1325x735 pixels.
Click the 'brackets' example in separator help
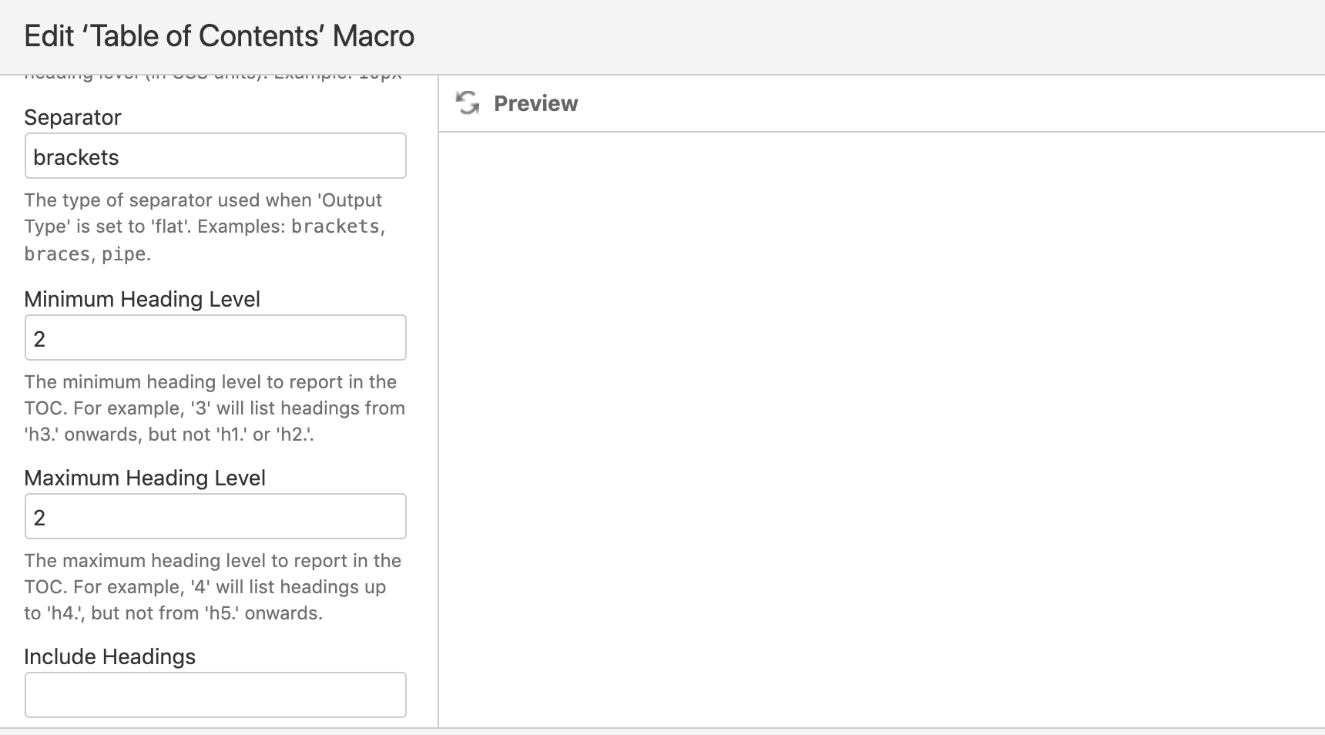click(335, 227)
